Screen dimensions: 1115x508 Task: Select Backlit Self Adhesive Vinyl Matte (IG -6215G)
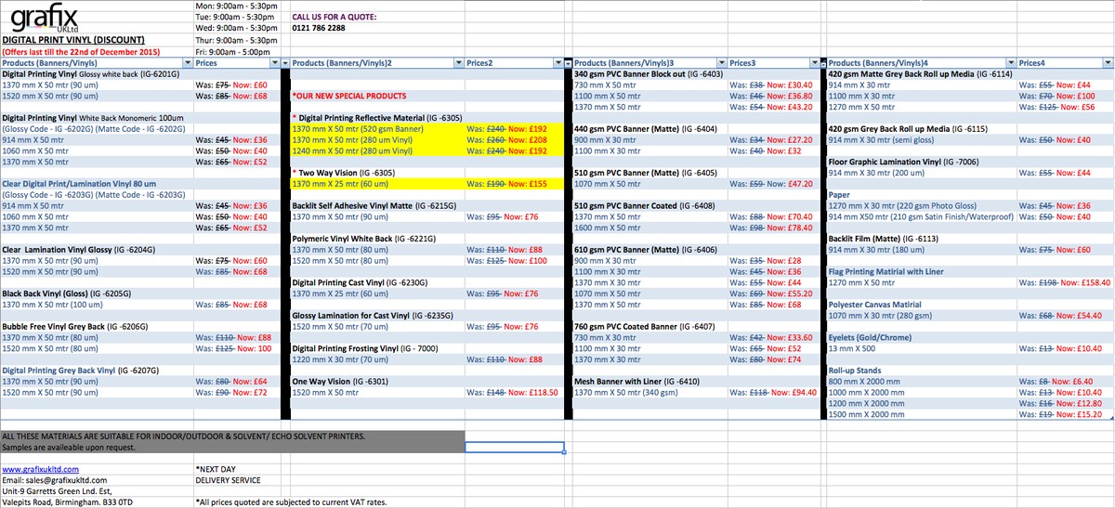point(376,206)
